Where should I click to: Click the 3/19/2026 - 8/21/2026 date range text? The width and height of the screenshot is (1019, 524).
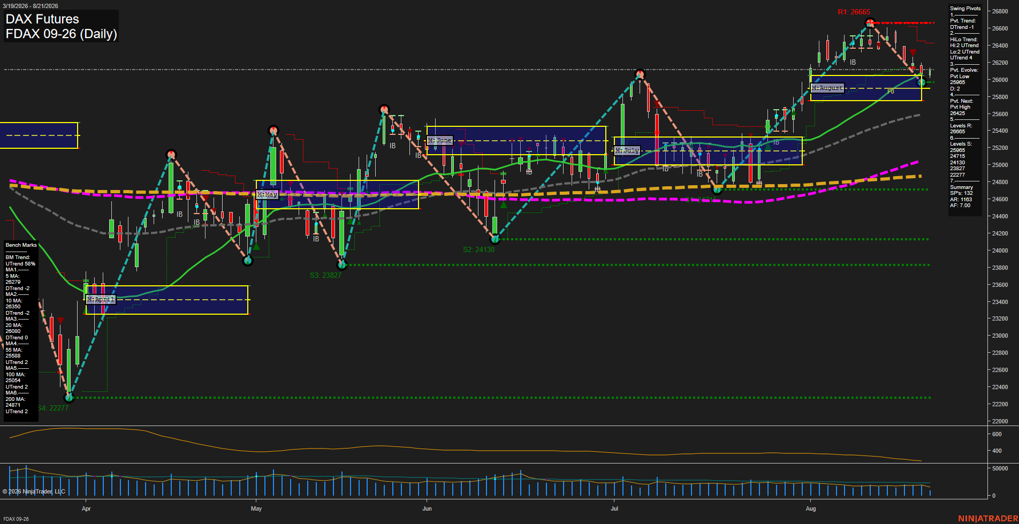tap(30, 6)
